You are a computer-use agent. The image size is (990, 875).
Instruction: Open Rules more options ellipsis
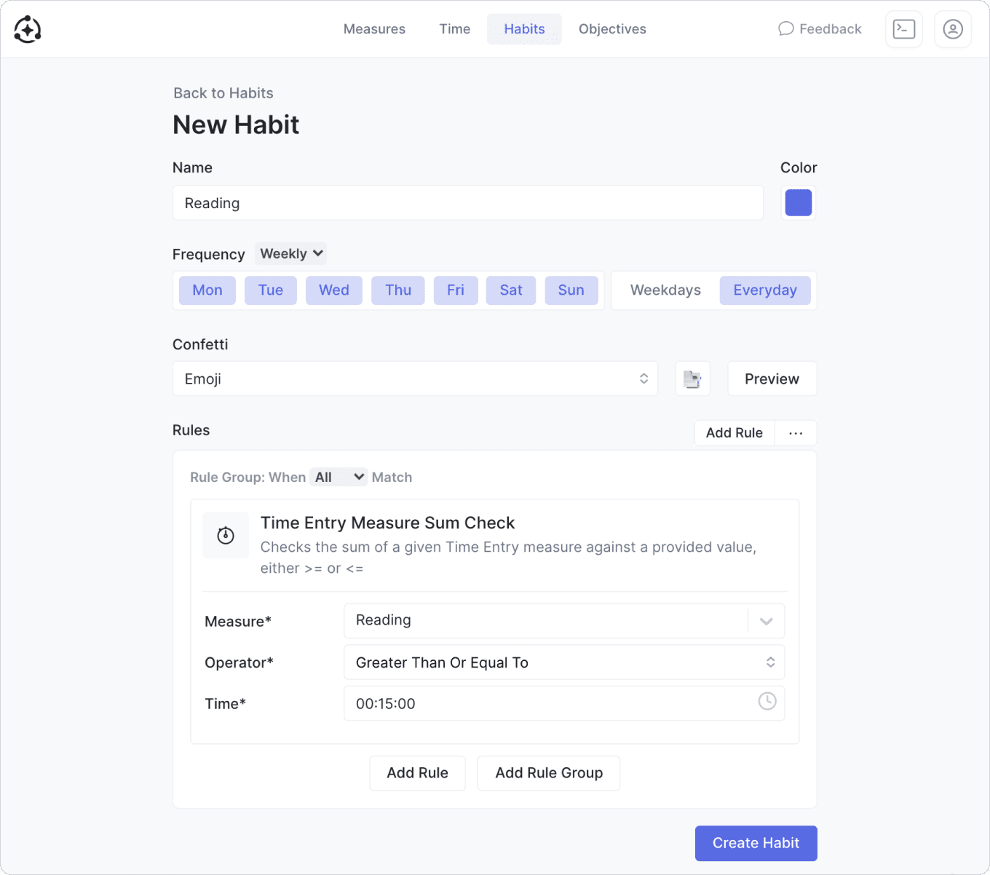[796, 433]
